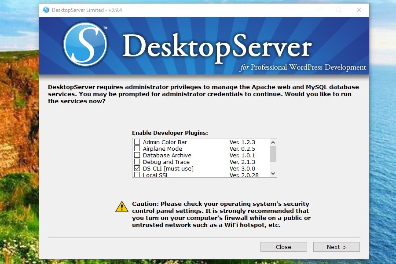Enable the Local SSL plugin

[x=137, y=175]
